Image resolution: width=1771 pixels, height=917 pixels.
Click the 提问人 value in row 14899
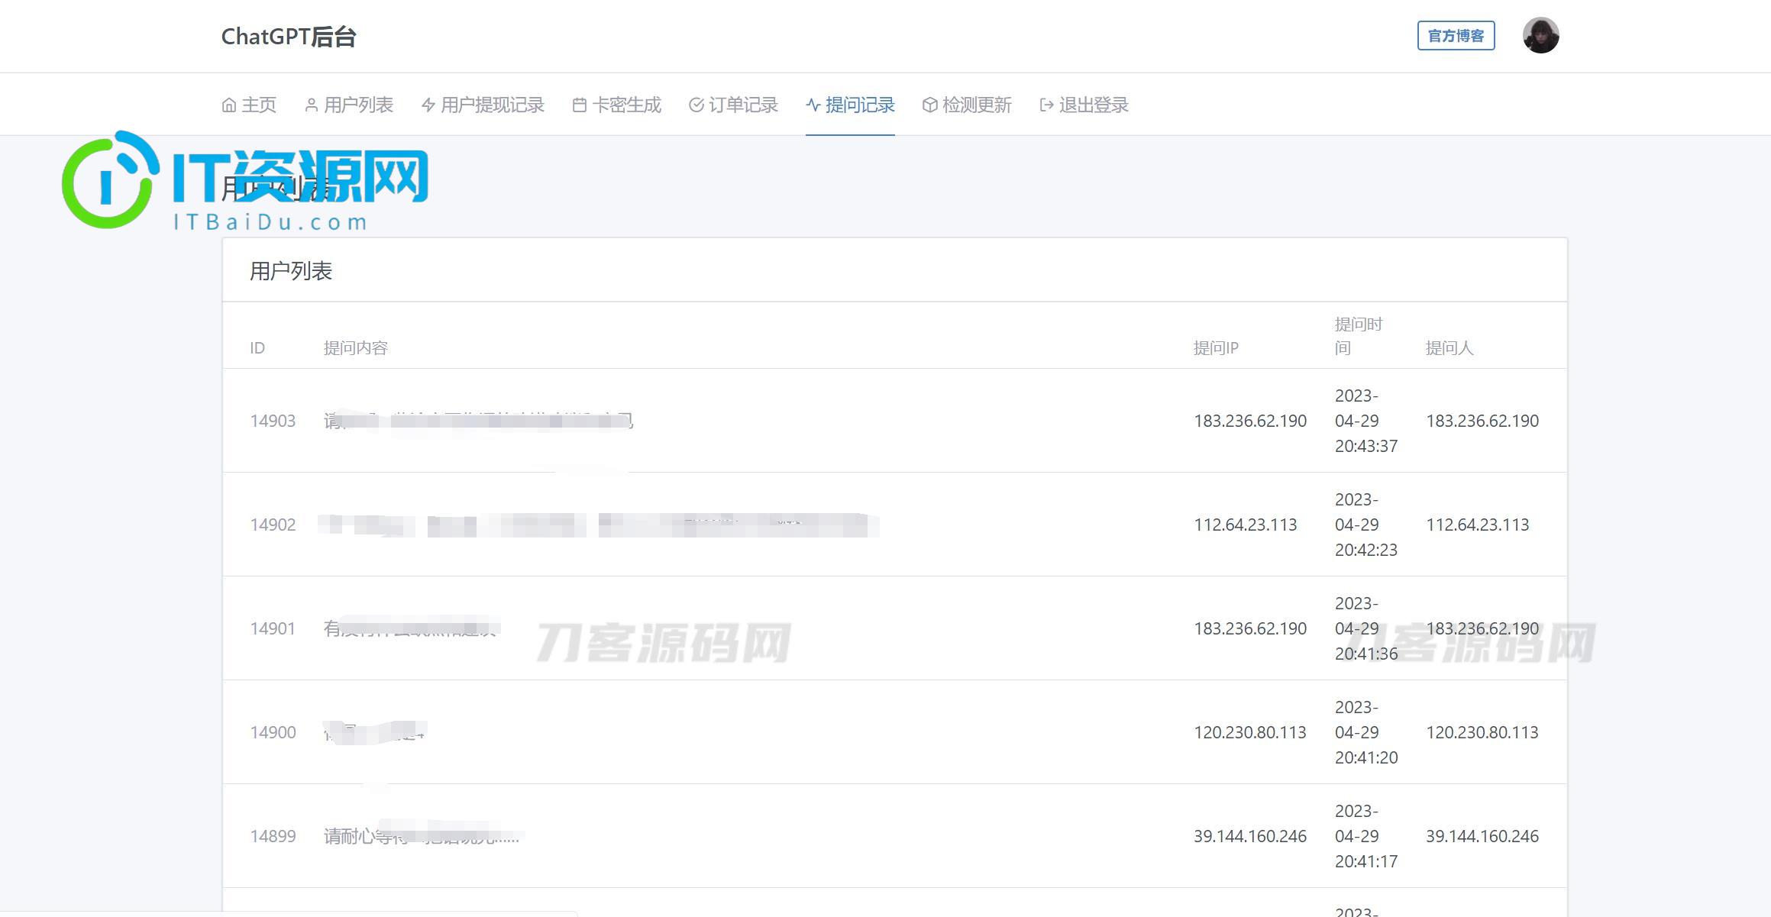1482,836
